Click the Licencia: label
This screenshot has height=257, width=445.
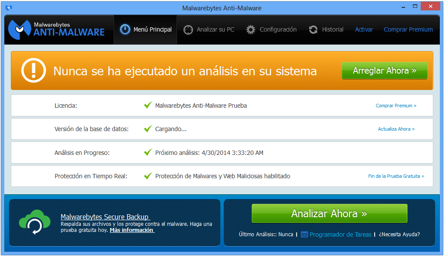(x=66, y=106)
